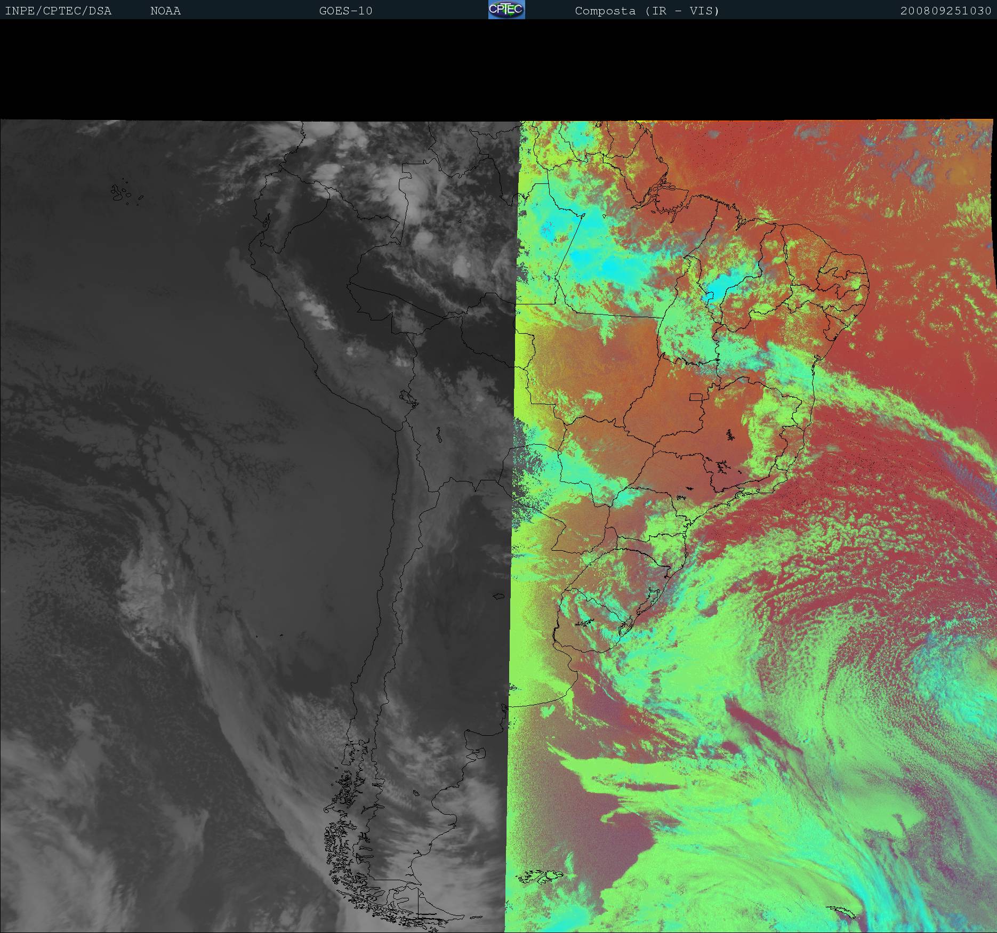Click Brazil's Distrito Federal rectangle outline

tap(696, 397)
